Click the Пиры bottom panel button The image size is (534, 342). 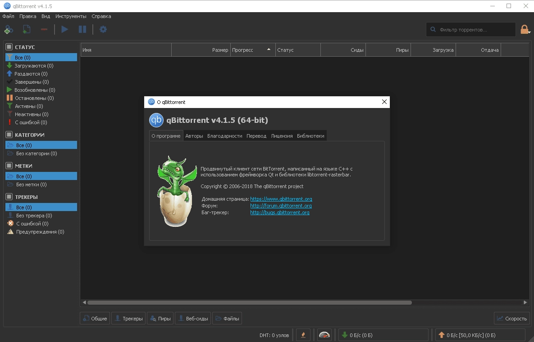pos(160,319)
